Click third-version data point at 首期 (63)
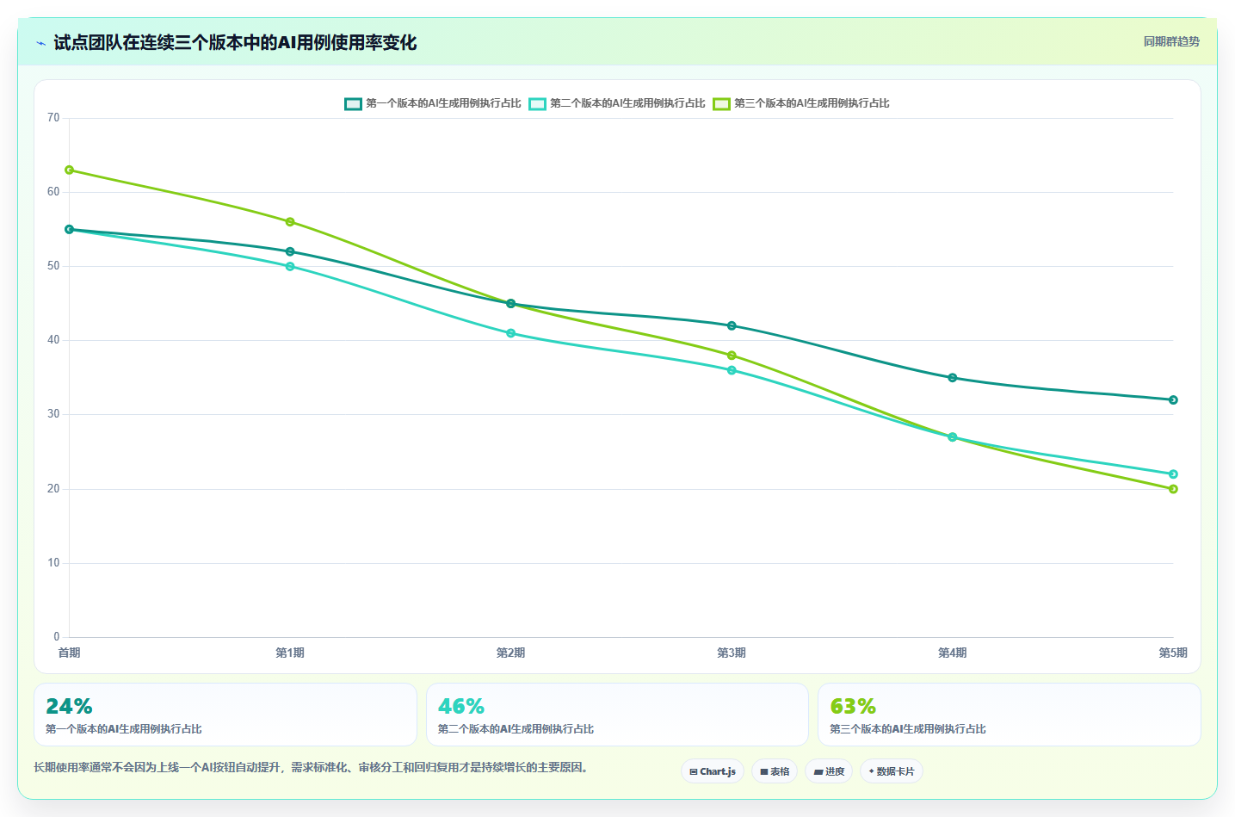Screen dimensions: 1235x817 70,170
